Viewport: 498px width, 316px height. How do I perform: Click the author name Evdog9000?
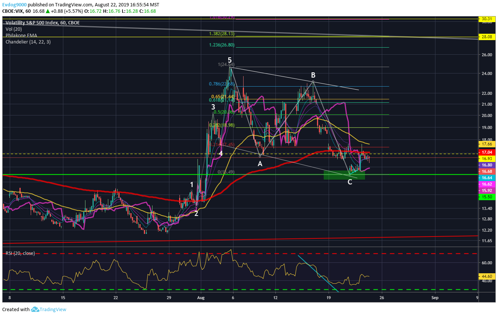pyautogui.click(x=14, y=5)
